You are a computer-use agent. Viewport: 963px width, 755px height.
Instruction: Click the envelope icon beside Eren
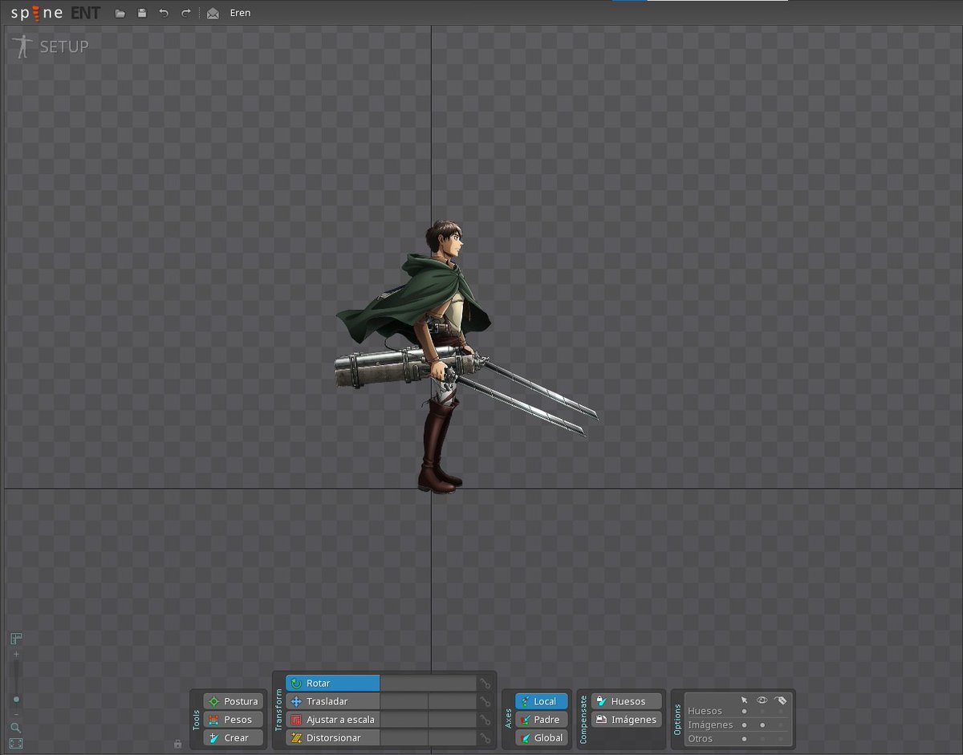coord(213,13)
